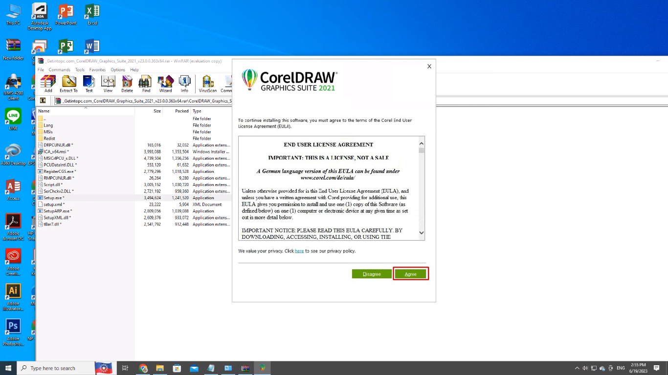The height and width of the screenshot is (375, 668).
Task: Click the Agree button in CorelDRAW installer
Action: point(411,274)
